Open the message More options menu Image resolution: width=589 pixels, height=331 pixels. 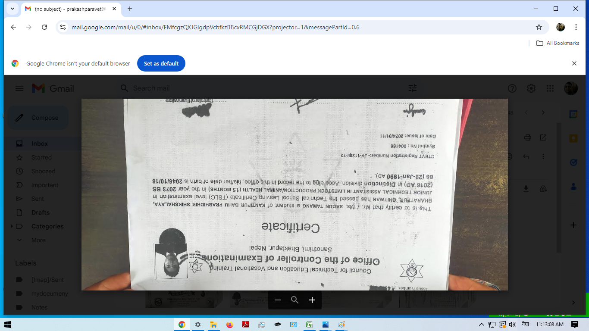pyautogui.click(x=543, y=156)
